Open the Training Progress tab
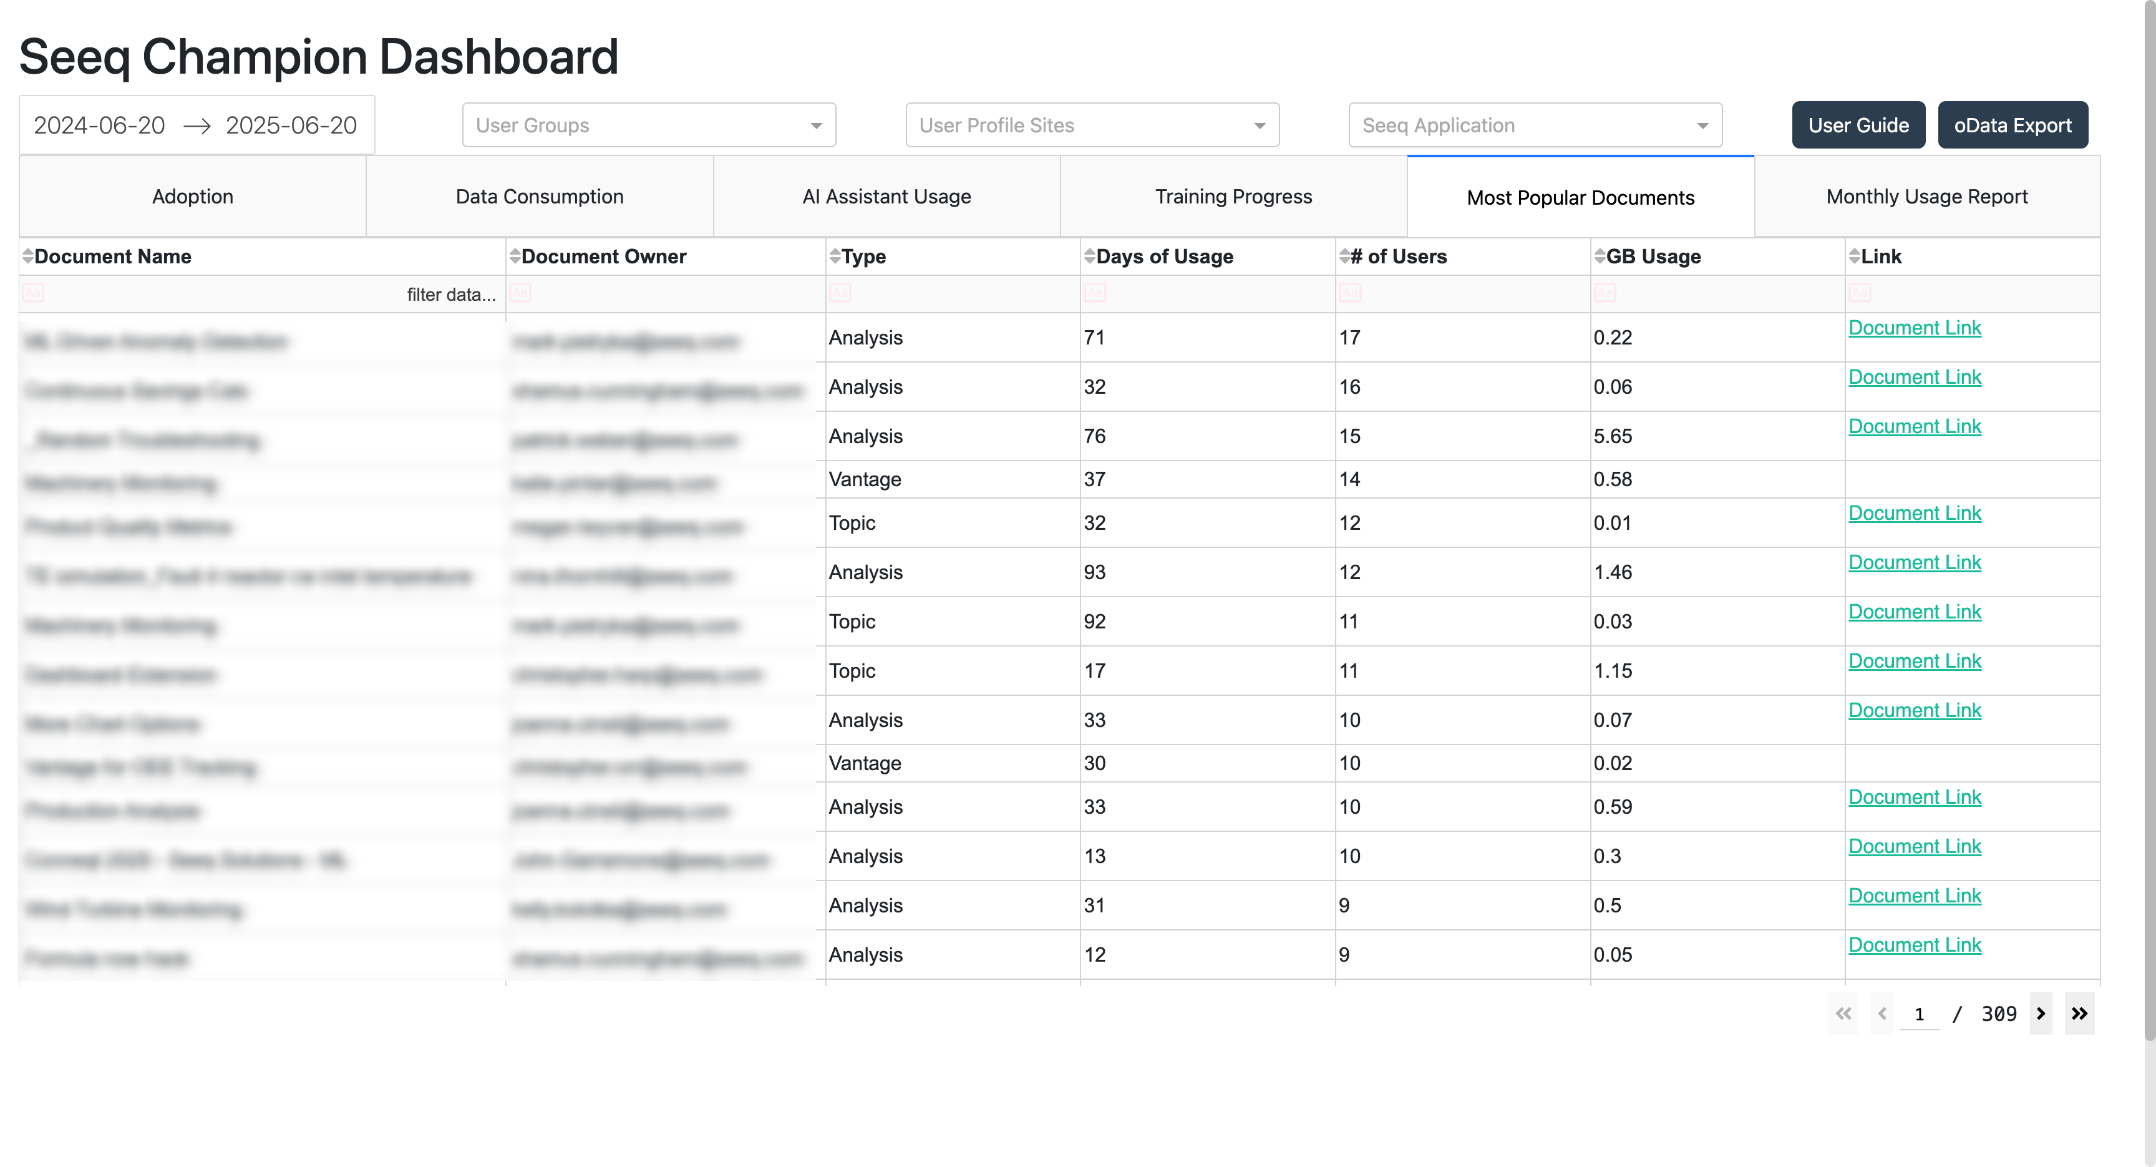Image resolution: width=2156 pixels, height=1167 pixels. tap(1234, 197)
